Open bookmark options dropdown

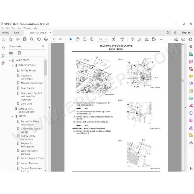click(12, 53)
